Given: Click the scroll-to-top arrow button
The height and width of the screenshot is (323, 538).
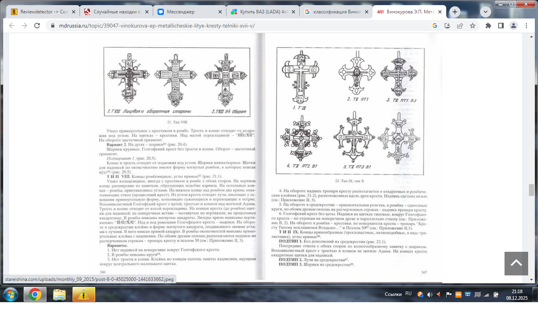Looking at the screenshot, I should point(516,264).
